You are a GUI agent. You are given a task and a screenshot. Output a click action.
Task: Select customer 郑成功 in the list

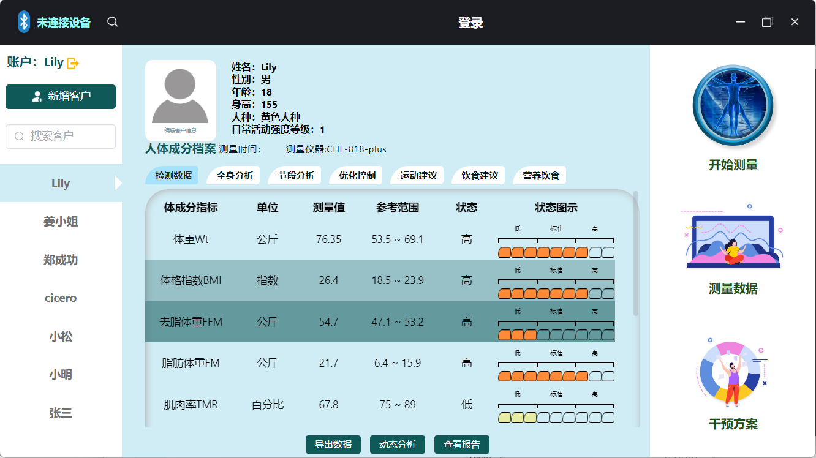[x=61, y=260]
